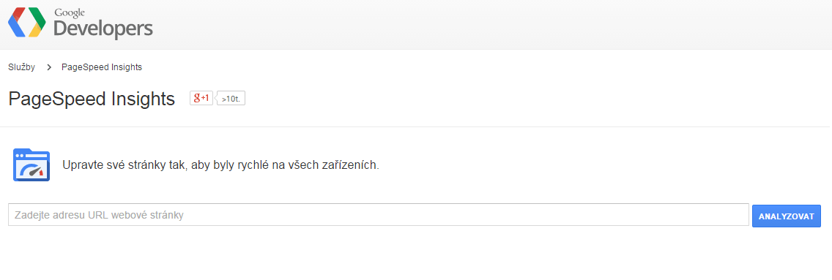Click the horizontal divider below the heading
832x280 pixels.
pos(415,127)
